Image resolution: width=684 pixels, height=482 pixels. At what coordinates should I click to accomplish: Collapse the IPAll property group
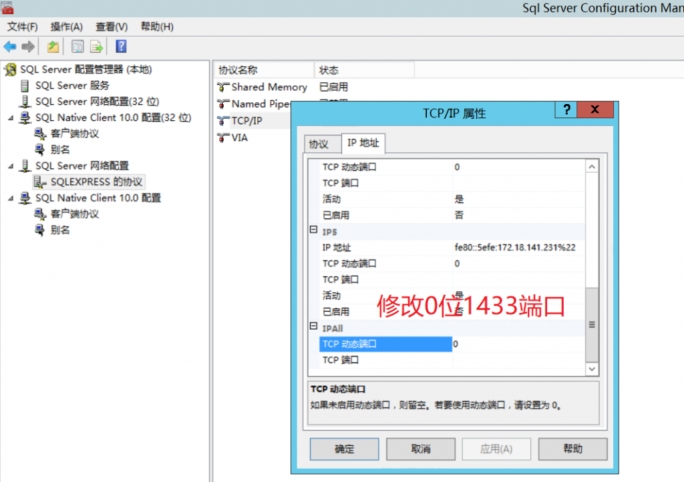coord(313,326)
